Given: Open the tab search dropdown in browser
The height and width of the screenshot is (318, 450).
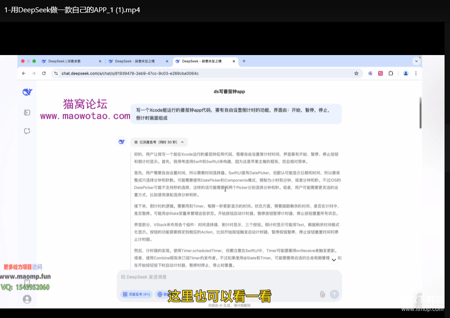Looking at the screenshot, I should click(x=416, y=61).
